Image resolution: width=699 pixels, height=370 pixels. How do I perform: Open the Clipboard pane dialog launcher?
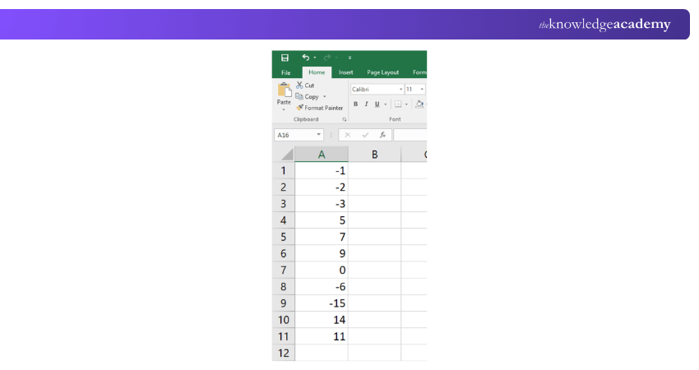pos(344,119)
